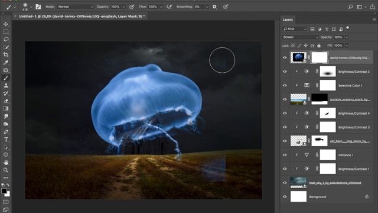The width and height of the screenshot is (378, 213).
Task: Click the foreground color swatch
Action: pyautogui.click(x=4, y=191)
